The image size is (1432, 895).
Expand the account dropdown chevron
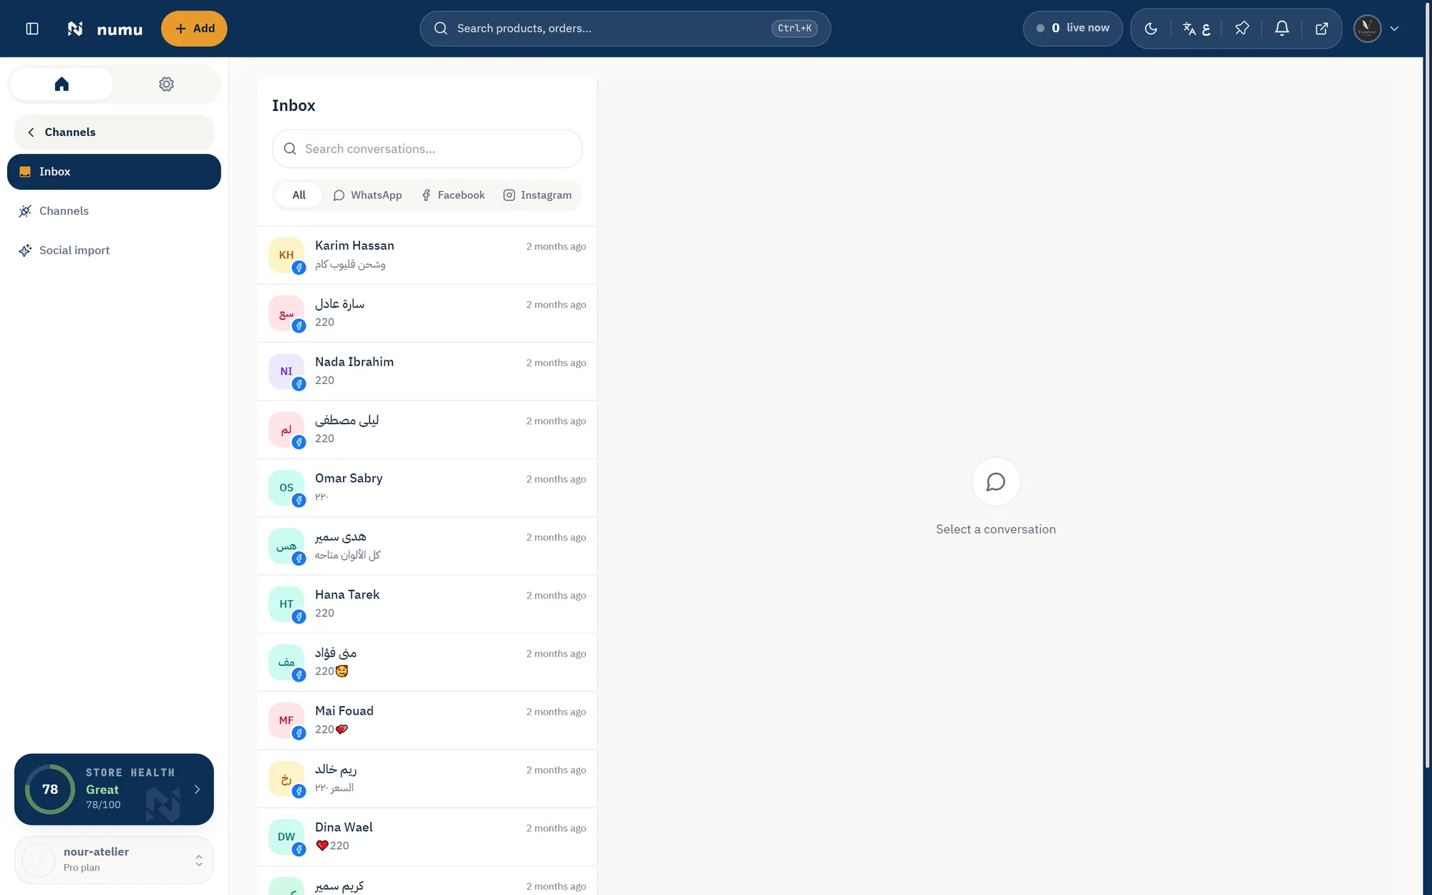(1394, 29)
